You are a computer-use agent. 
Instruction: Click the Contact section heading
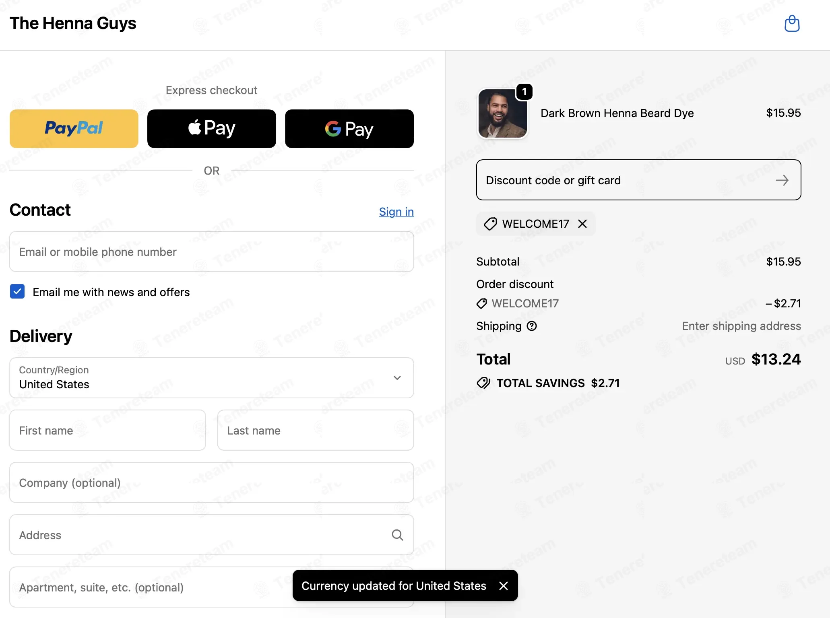[x=40, y=210]
